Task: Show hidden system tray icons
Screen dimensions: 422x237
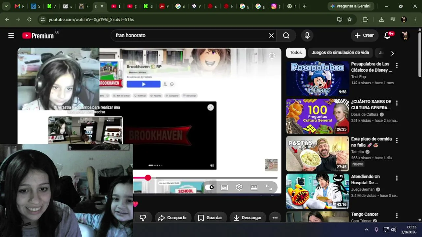Action: tap(366, 229)
